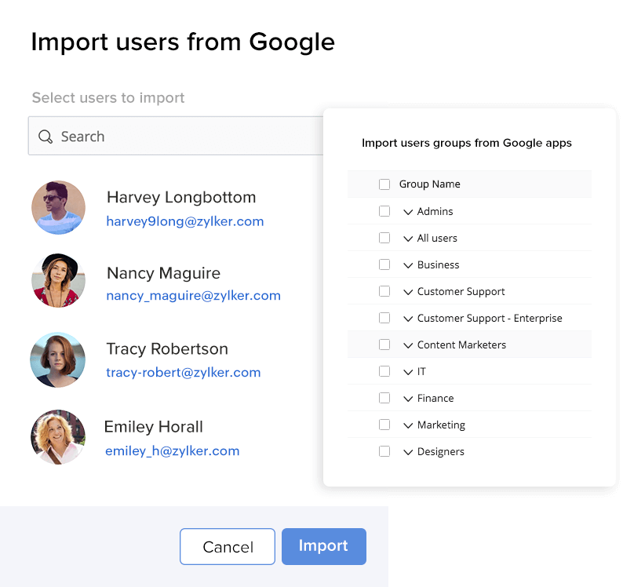Screen dimensions: 623x587
Task: Expand the Marketing group chevron
Action: (408, 425)
